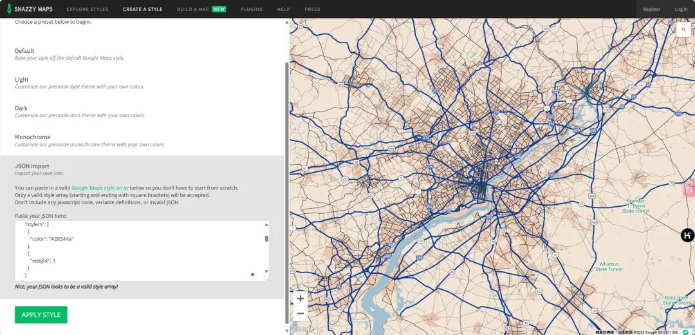Click the Snazzy Maps logo

(x=30, y=9)
